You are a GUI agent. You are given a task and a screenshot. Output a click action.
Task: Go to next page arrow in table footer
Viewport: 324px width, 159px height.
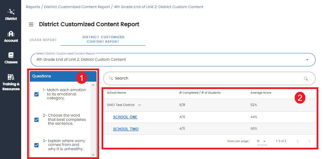(x=309, y=141)
